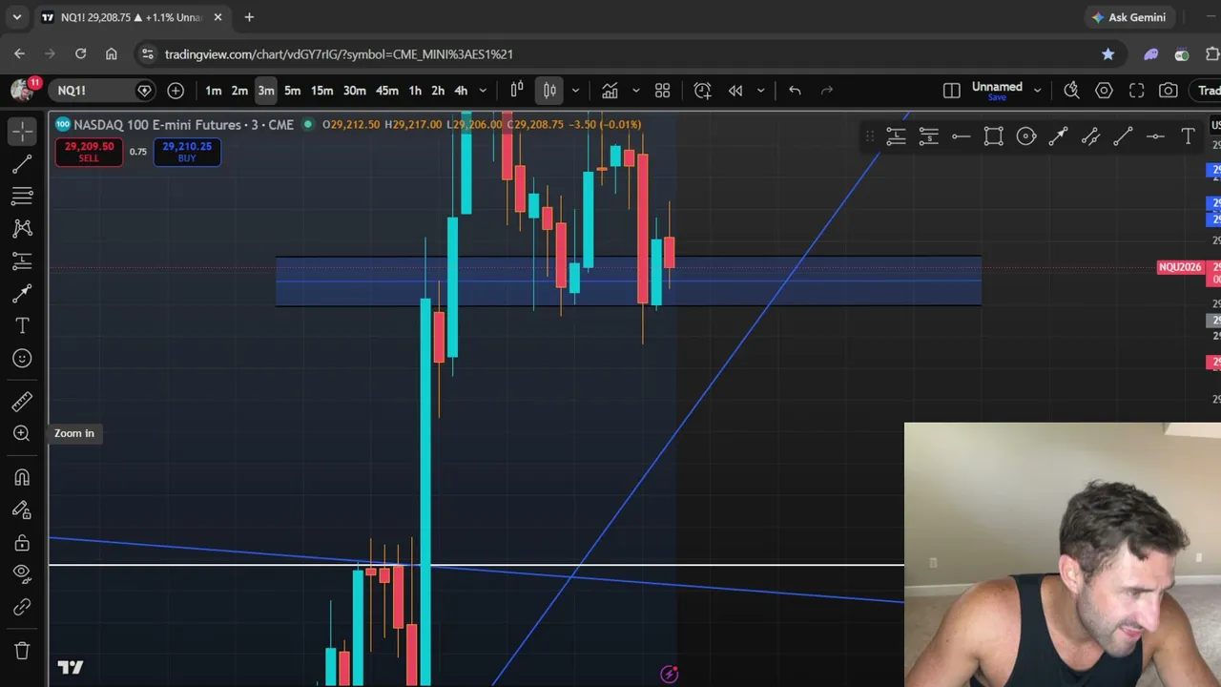Remove drawings with the trash icon
This screenshot has height=687, width=1221.
[22, 651]
